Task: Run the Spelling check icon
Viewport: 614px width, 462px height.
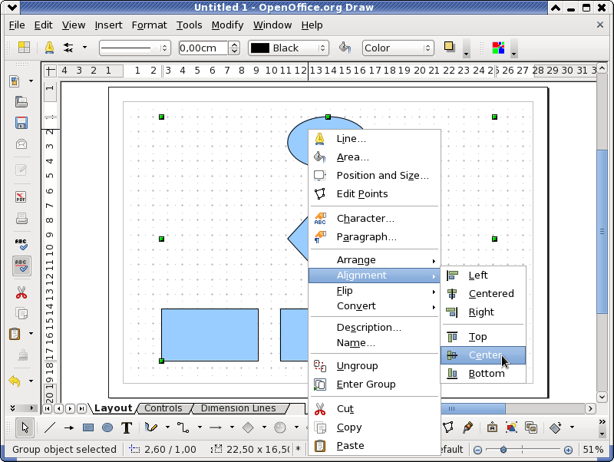Action: pos(21,244)
